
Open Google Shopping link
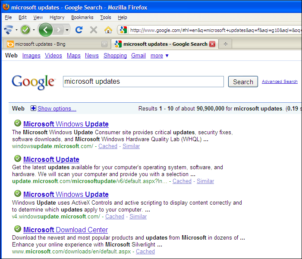click(x=115, y=56)
